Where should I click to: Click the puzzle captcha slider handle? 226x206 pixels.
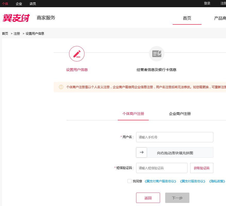point(141,153)
